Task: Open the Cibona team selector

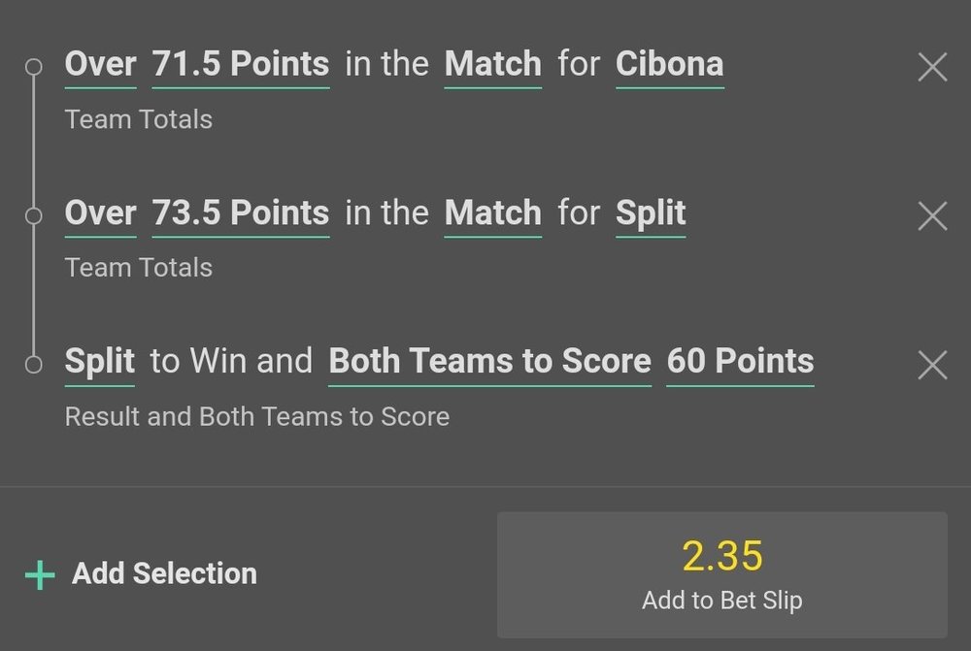Action: coord(669,65)
